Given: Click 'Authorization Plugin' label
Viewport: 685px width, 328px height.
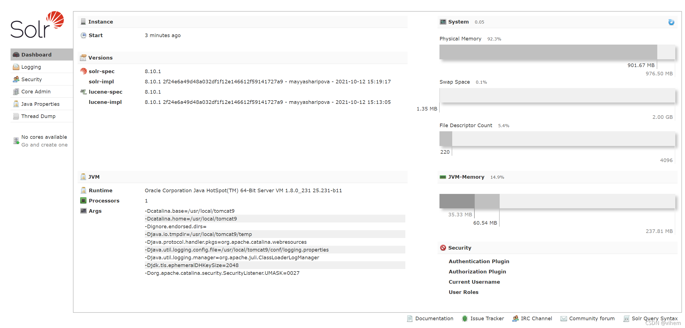Looking at the screenshot, I should (477, 271).
